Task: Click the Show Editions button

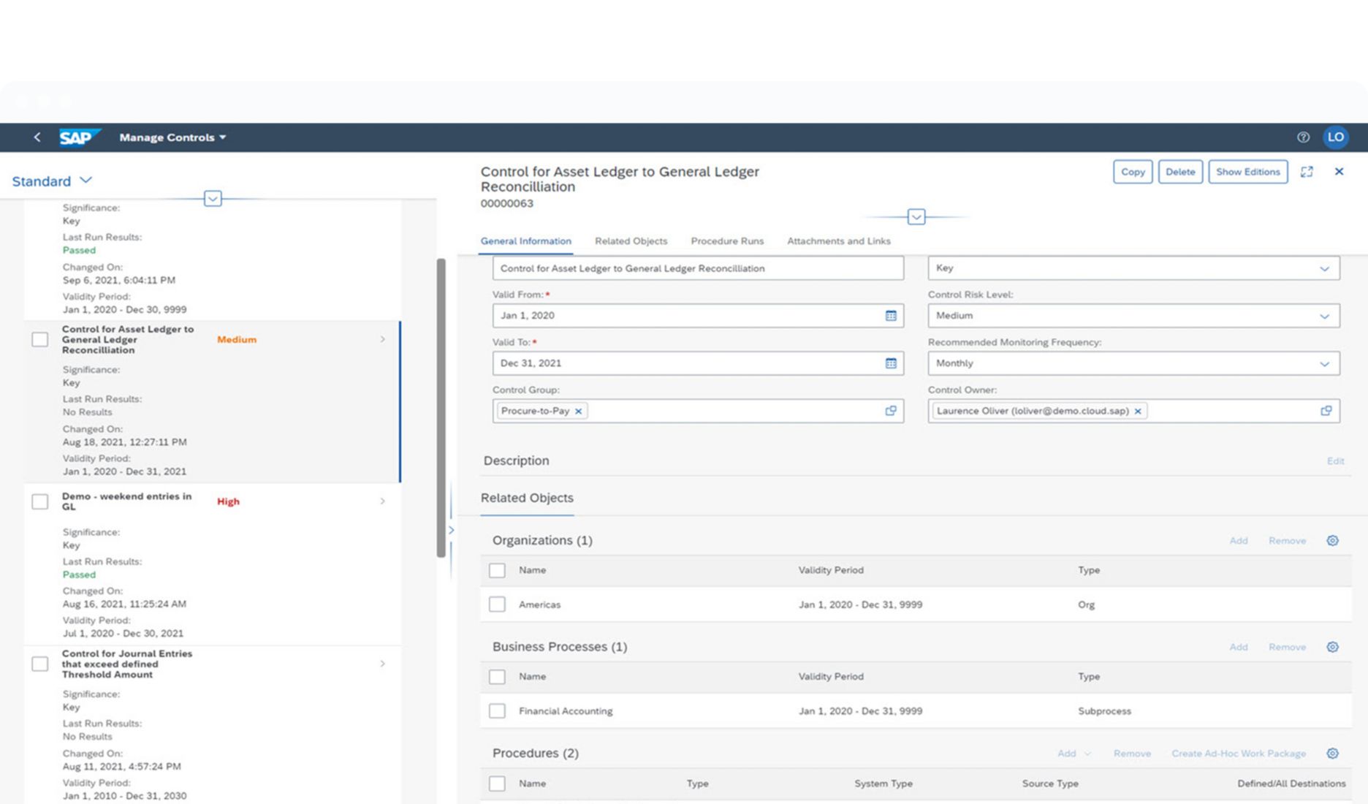Action: tap(1248, 172)
